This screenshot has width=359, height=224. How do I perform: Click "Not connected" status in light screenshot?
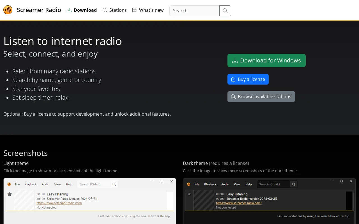click(x=47, y=207)
